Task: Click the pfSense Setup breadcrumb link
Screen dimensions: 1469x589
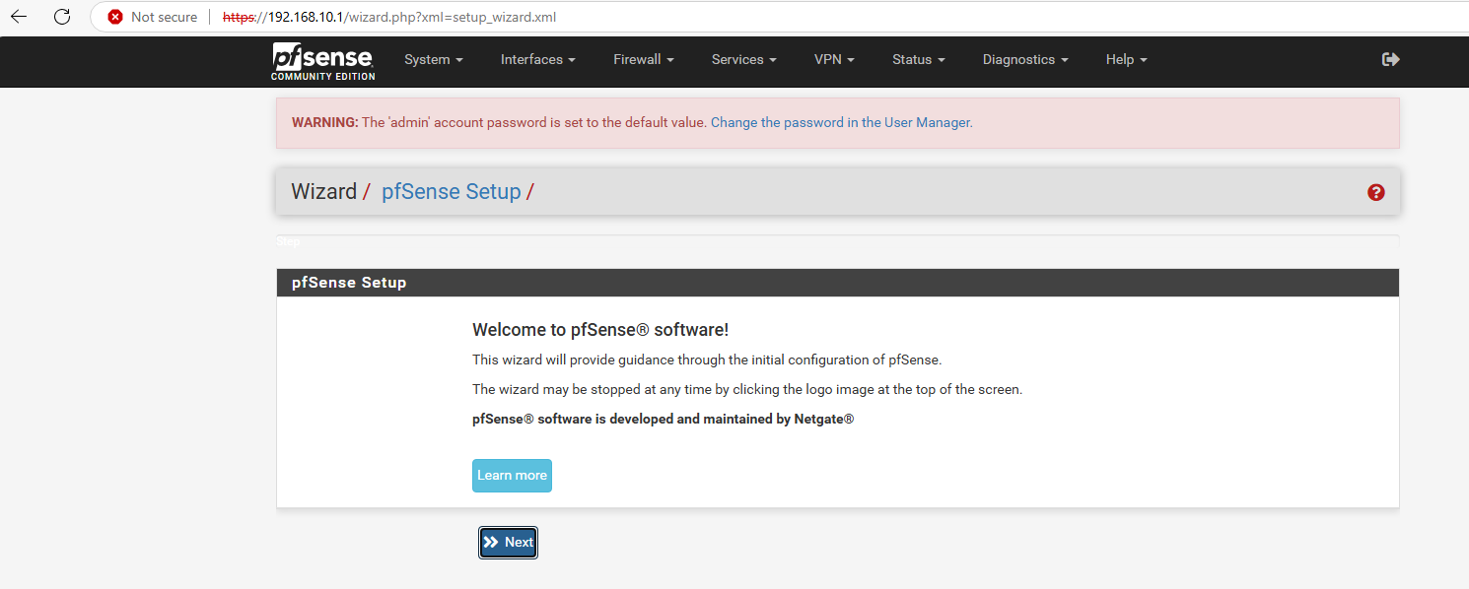Action: coord(452,191)
